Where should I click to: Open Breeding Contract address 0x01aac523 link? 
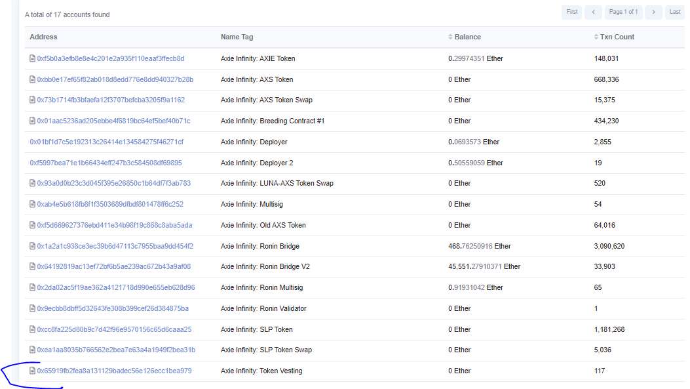113,121
